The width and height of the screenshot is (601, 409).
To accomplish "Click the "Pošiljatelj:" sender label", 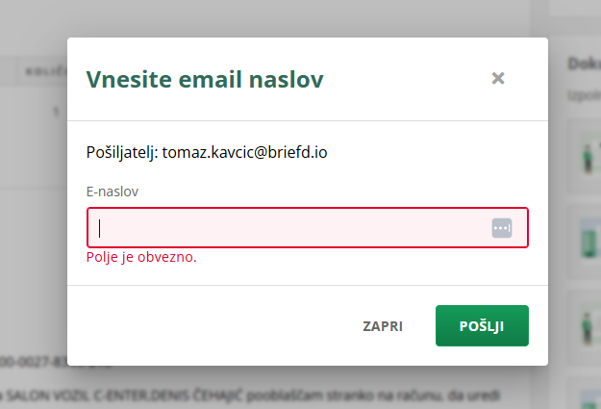I will tap(121, 152).
